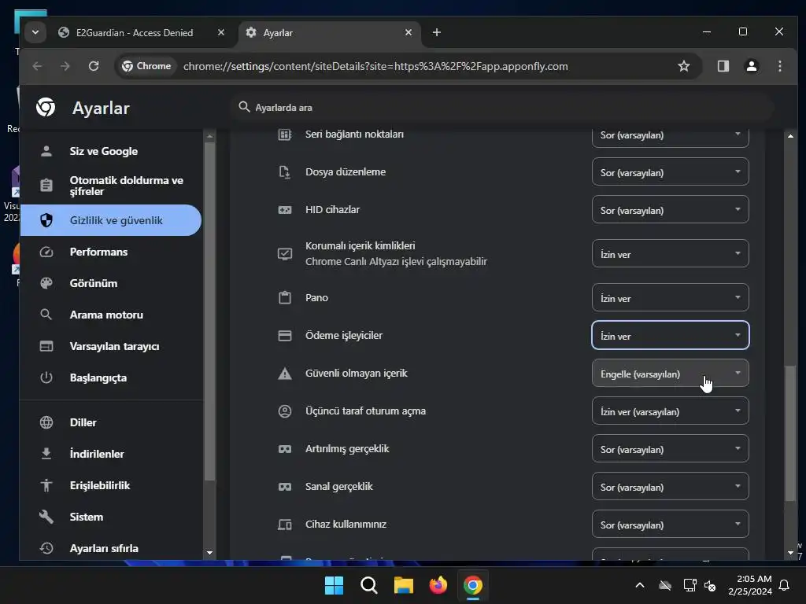
Task: Click the Artırılmış gerçeklik headset icon
Action: 285,449
